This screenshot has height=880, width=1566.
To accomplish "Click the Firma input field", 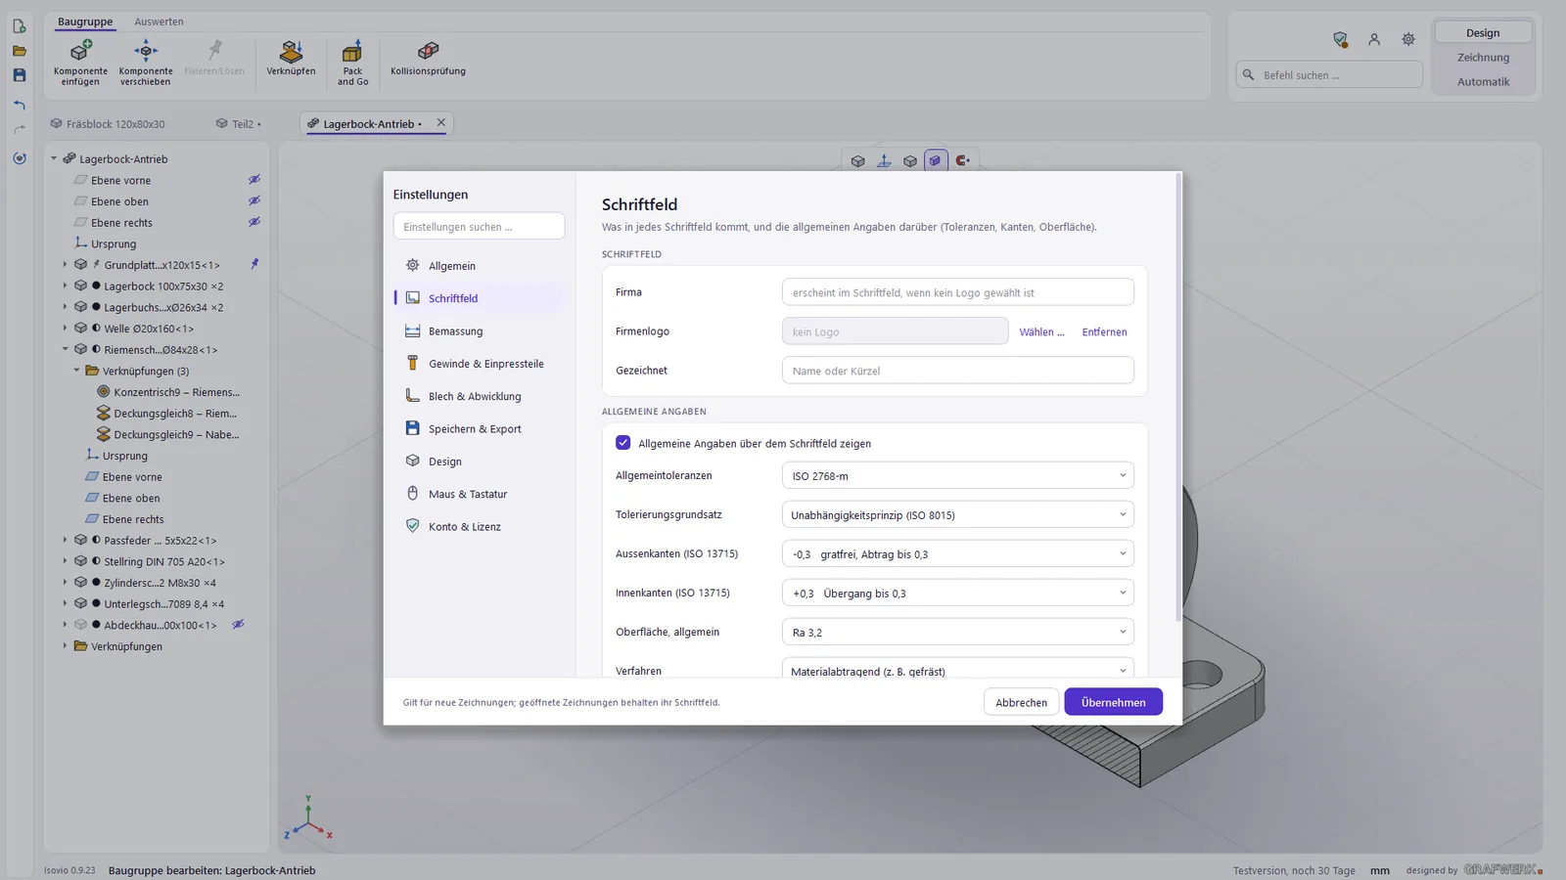I will point(958,292).
